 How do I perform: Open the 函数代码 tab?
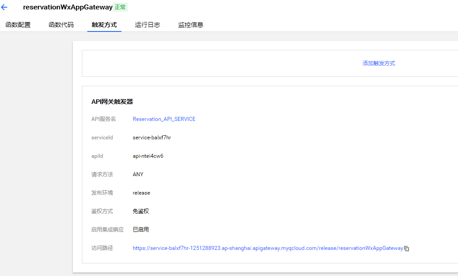coord(61,25)
